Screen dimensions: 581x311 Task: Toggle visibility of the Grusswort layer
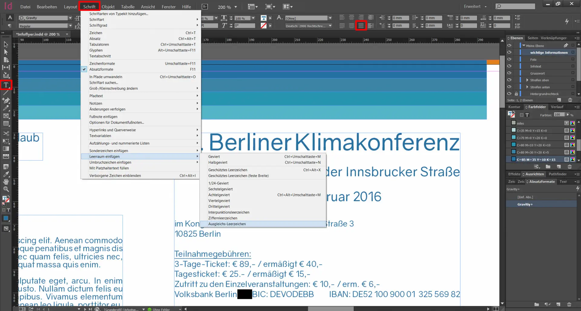click(x=509, y=73)
